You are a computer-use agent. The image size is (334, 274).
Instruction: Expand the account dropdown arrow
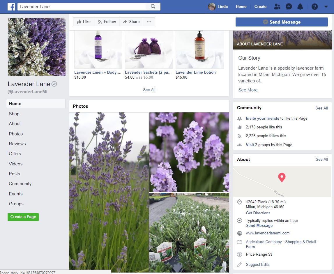[x=326, y=7]
